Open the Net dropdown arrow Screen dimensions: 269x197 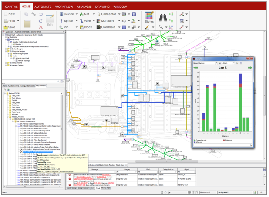click(x=94, y=14)
